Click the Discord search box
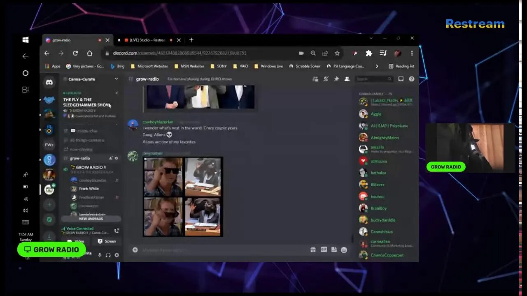 pyautogui.click(x=374, y=79)
